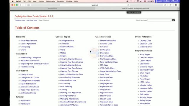
Task: Open the License Agreement link
Action: pos(28,44)
